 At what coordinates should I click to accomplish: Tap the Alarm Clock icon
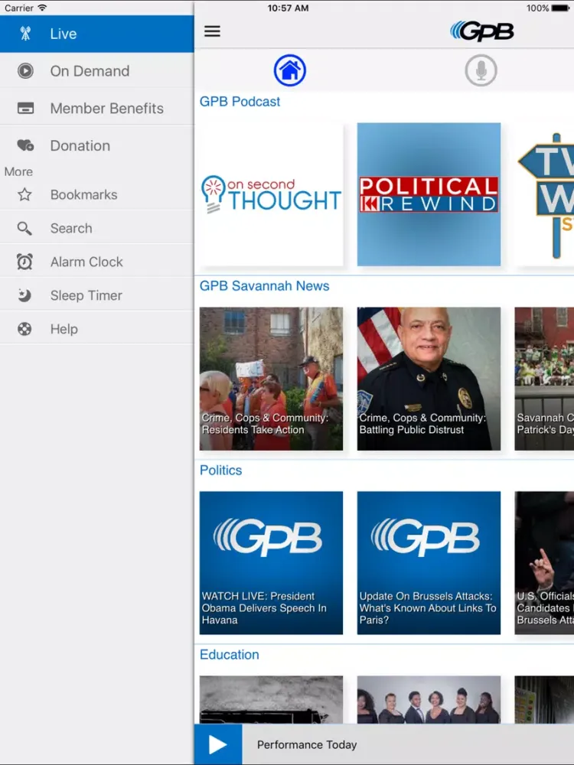[24, 262]
